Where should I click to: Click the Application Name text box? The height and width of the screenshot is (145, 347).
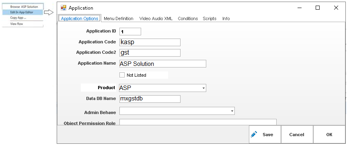163,63
